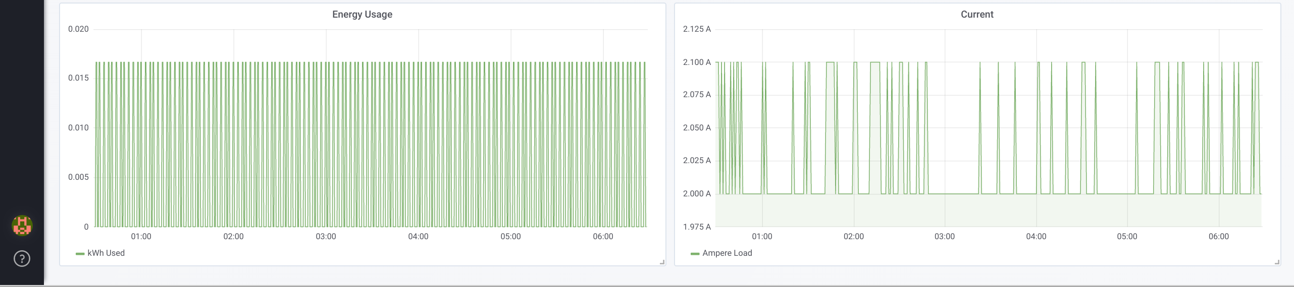Click the 2.000 A y-axis label
Viewport: 1294px width, 287px height.
coord(697,193)
